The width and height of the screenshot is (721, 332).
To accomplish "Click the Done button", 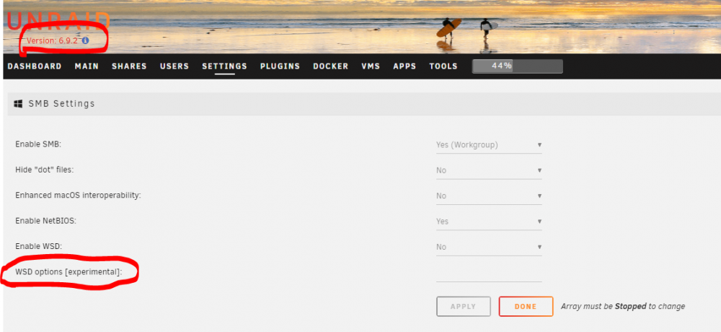I will [526, 306].
